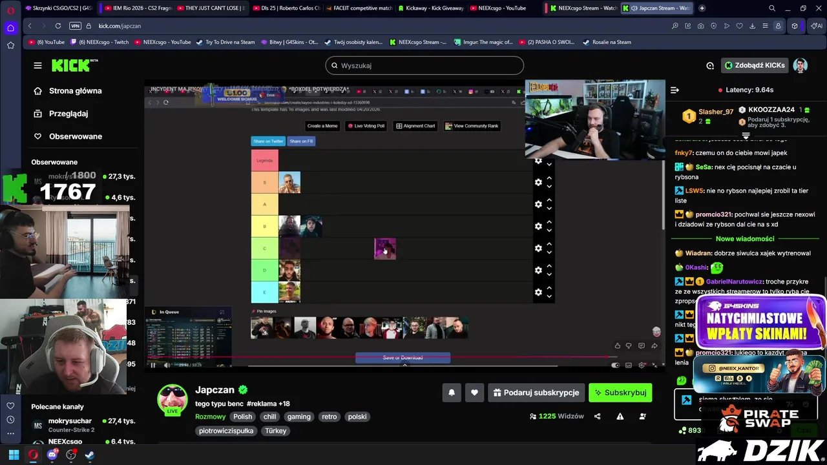Open video player settings gear
The image size is (827, 465).
pos(642,365)
